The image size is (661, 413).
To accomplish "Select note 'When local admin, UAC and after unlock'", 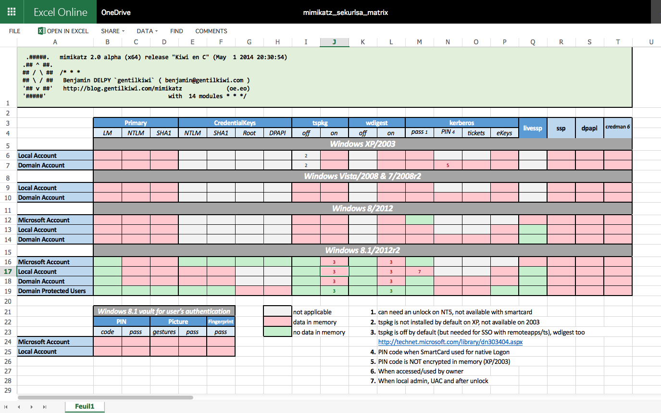I will pyautogui.click(x=433, y=381).
